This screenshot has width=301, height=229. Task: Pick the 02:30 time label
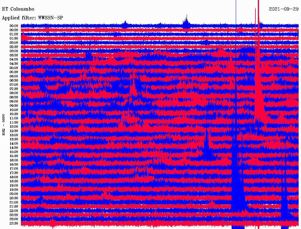coord(14,47)
